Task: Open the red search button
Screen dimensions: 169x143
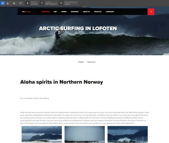Action: coord(151,12)
